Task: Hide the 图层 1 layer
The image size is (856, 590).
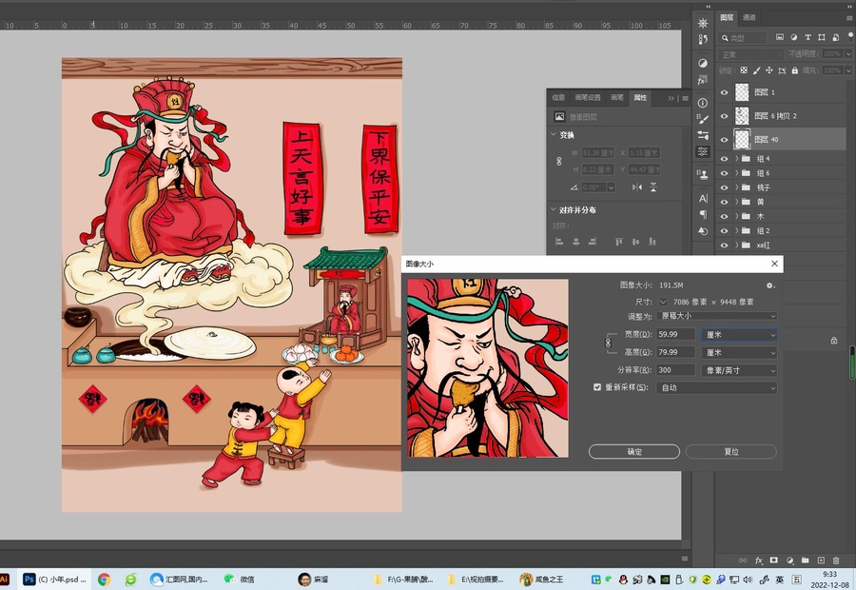Action: (725, 92)
